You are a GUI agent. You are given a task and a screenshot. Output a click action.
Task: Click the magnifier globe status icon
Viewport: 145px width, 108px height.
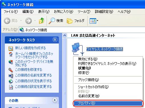[11, 81]
